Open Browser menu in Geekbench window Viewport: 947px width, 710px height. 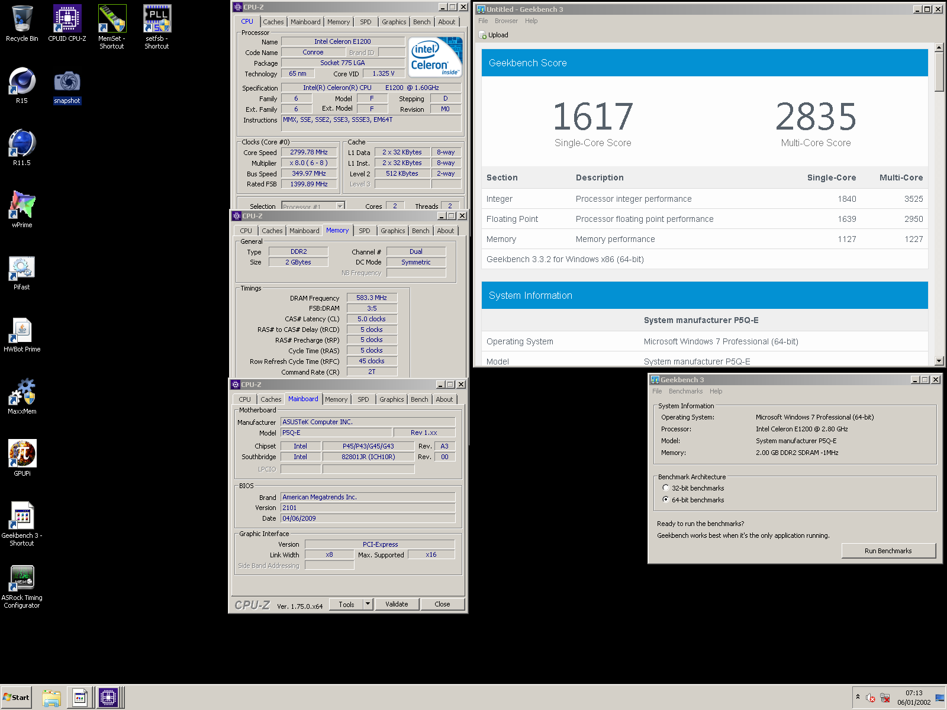pyautogui.click(x=506, y=21)
